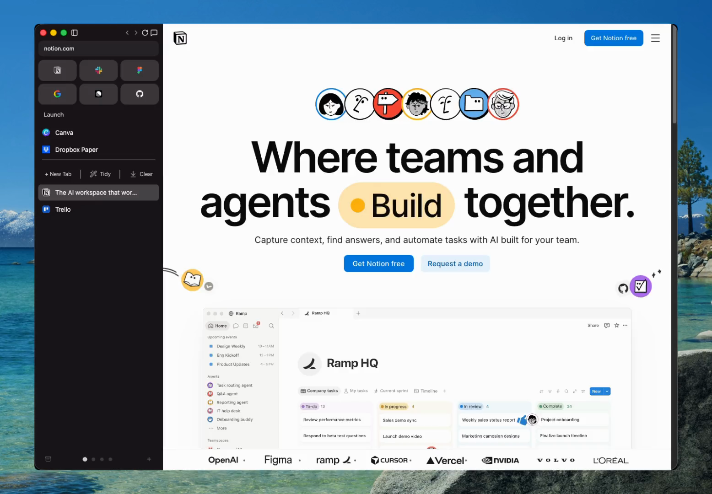
Task: Go forward with the right arrow in the sidebar toolbar
Action: coord(136,32)
